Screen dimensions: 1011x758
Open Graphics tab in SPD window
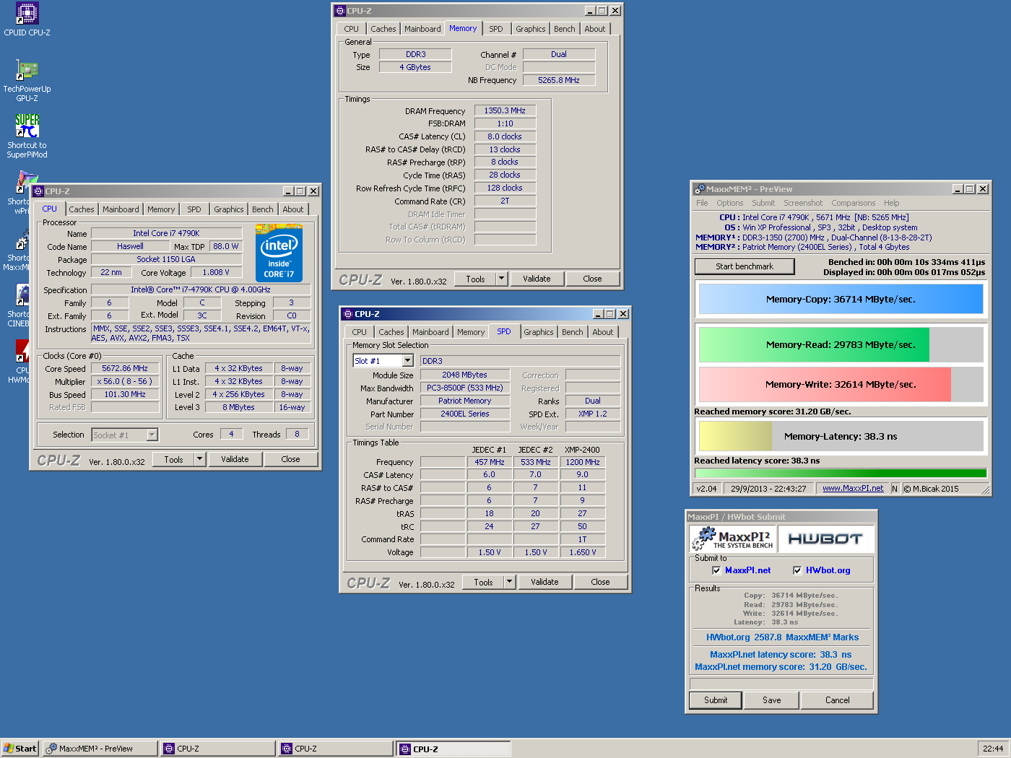pos(539,332)
